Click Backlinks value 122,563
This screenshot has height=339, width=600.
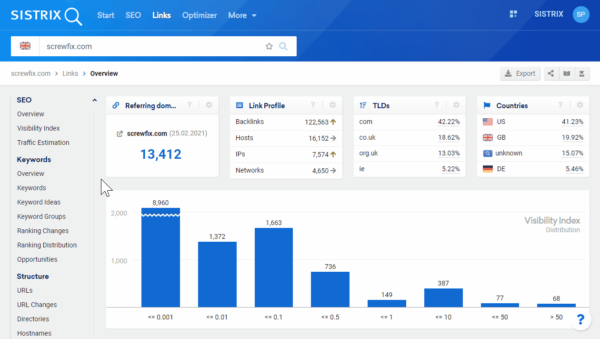tap(317, 122)
